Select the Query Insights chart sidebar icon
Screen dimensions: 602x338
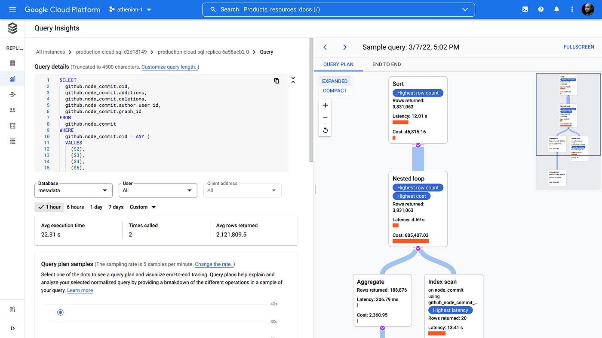pyautogui.click(x=12, y=78)
